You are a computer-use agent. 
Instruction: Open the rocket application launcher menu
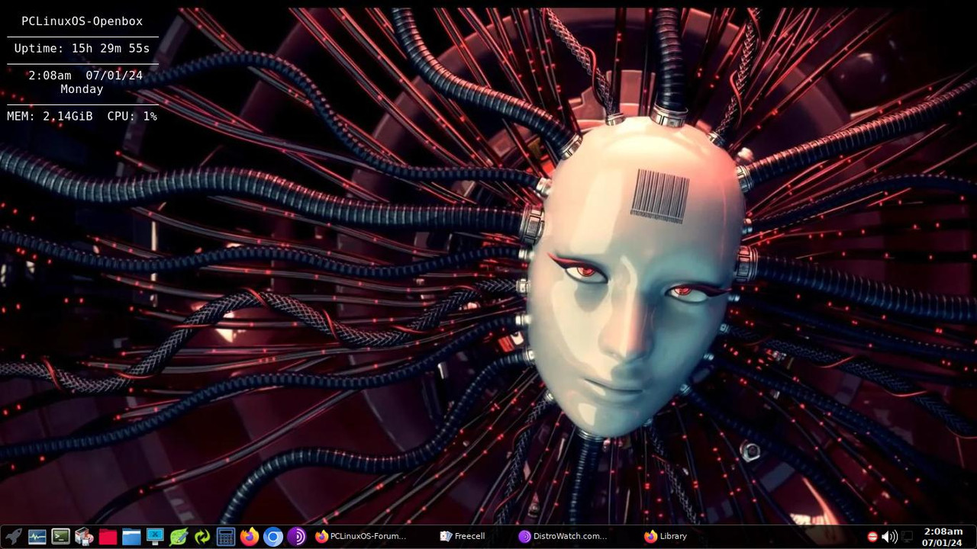tap(13, 537)
